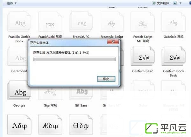
Task: Click the Freestyle Script font name label
Action: click(112, 37)
